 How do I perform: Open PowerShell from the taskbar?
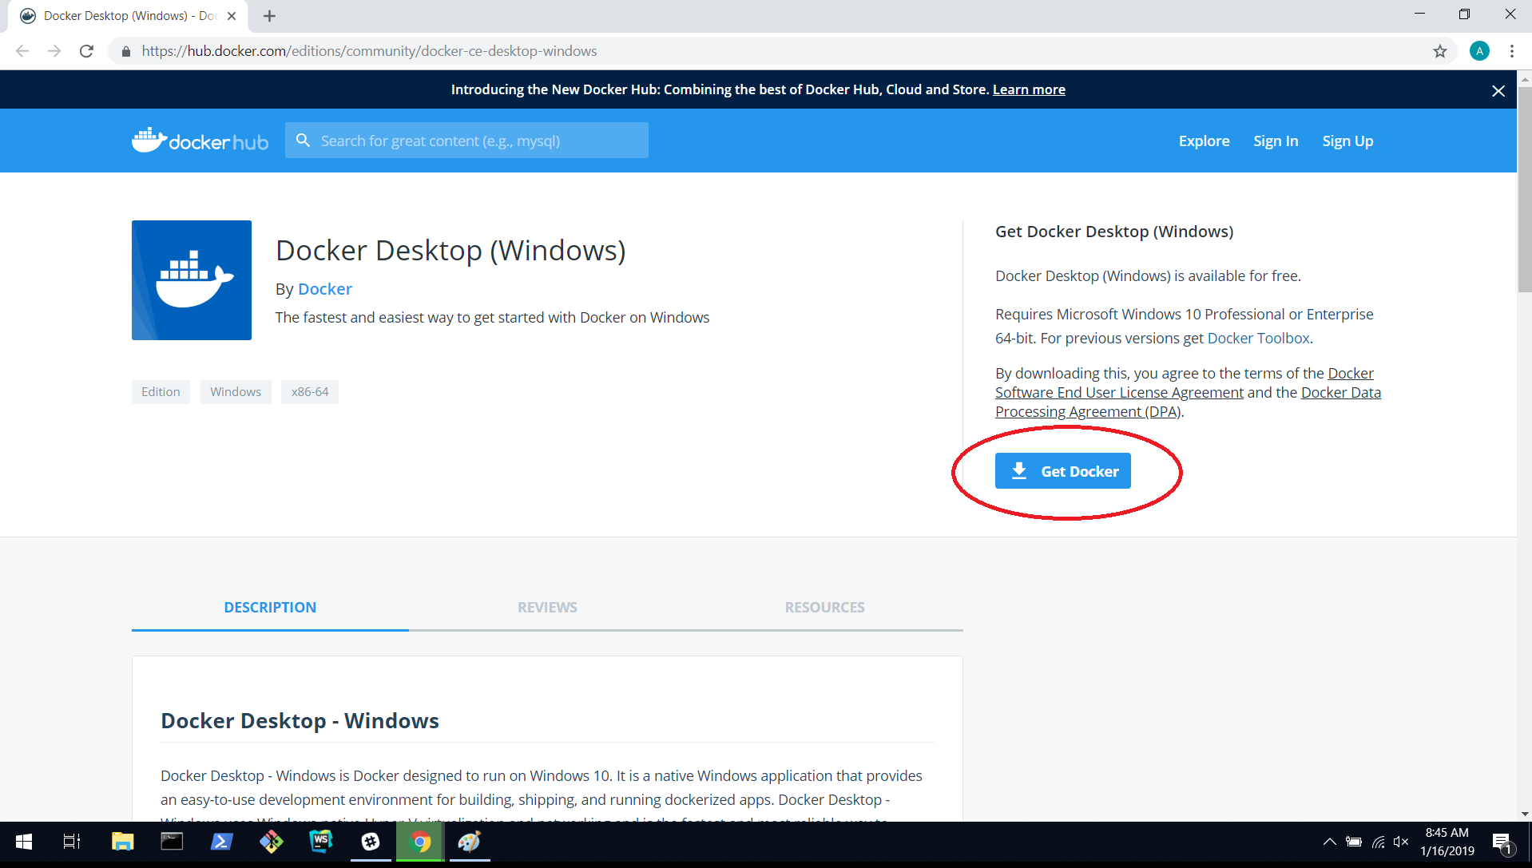[x=221, y=842]
